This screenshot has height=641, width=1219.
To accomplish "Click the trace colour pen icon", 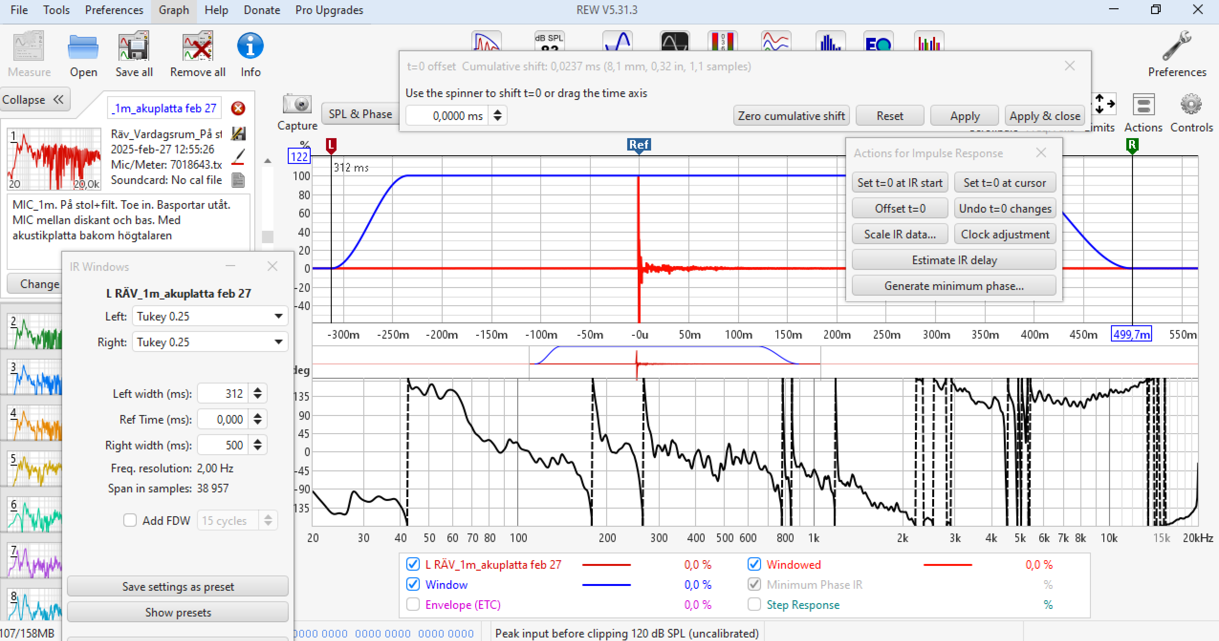I will tap(238, 157).
